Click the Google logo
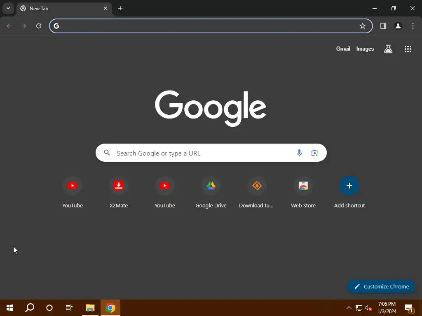 (211, 108)
